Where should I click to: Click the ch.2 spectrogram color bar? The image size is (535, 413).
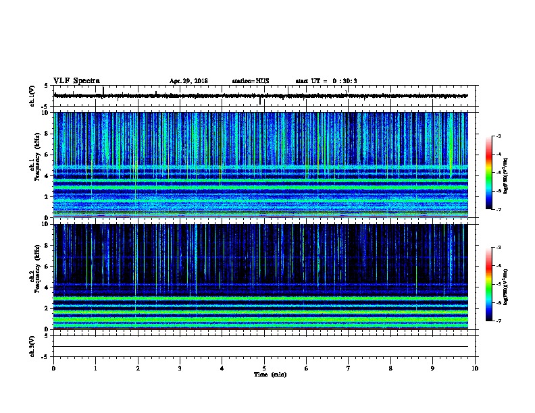point(489,284)
